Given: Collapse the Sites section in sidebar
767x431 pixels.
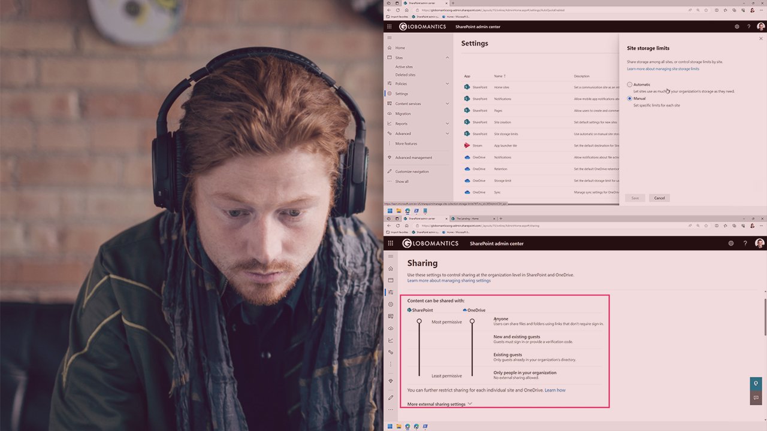Looking at the screenshot, I should [x=447, y=57].
